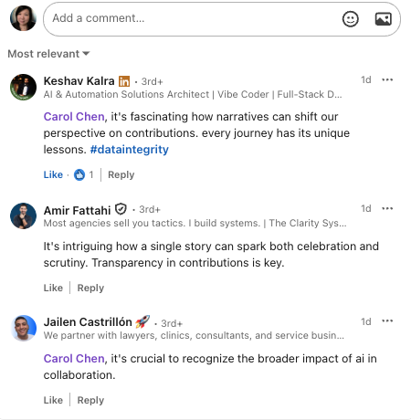Click the verified shield beside Amir Fattahi
The height and width of the screenshot is (420, 411).
(121, 209)
